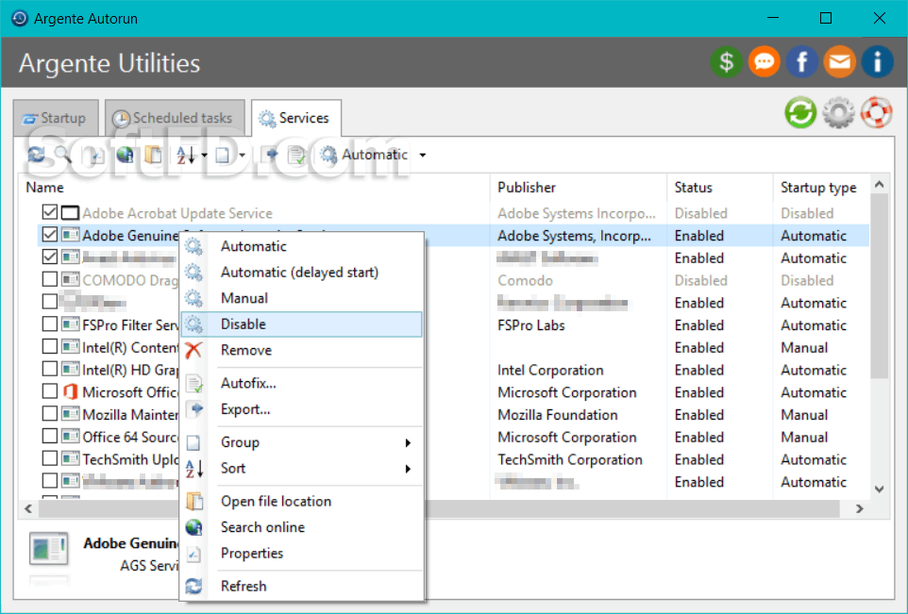This screenshot has width=908, height=614.
Task: Select the 'Intel Corporation' publisher cell
Action: [x=550, y=370]
